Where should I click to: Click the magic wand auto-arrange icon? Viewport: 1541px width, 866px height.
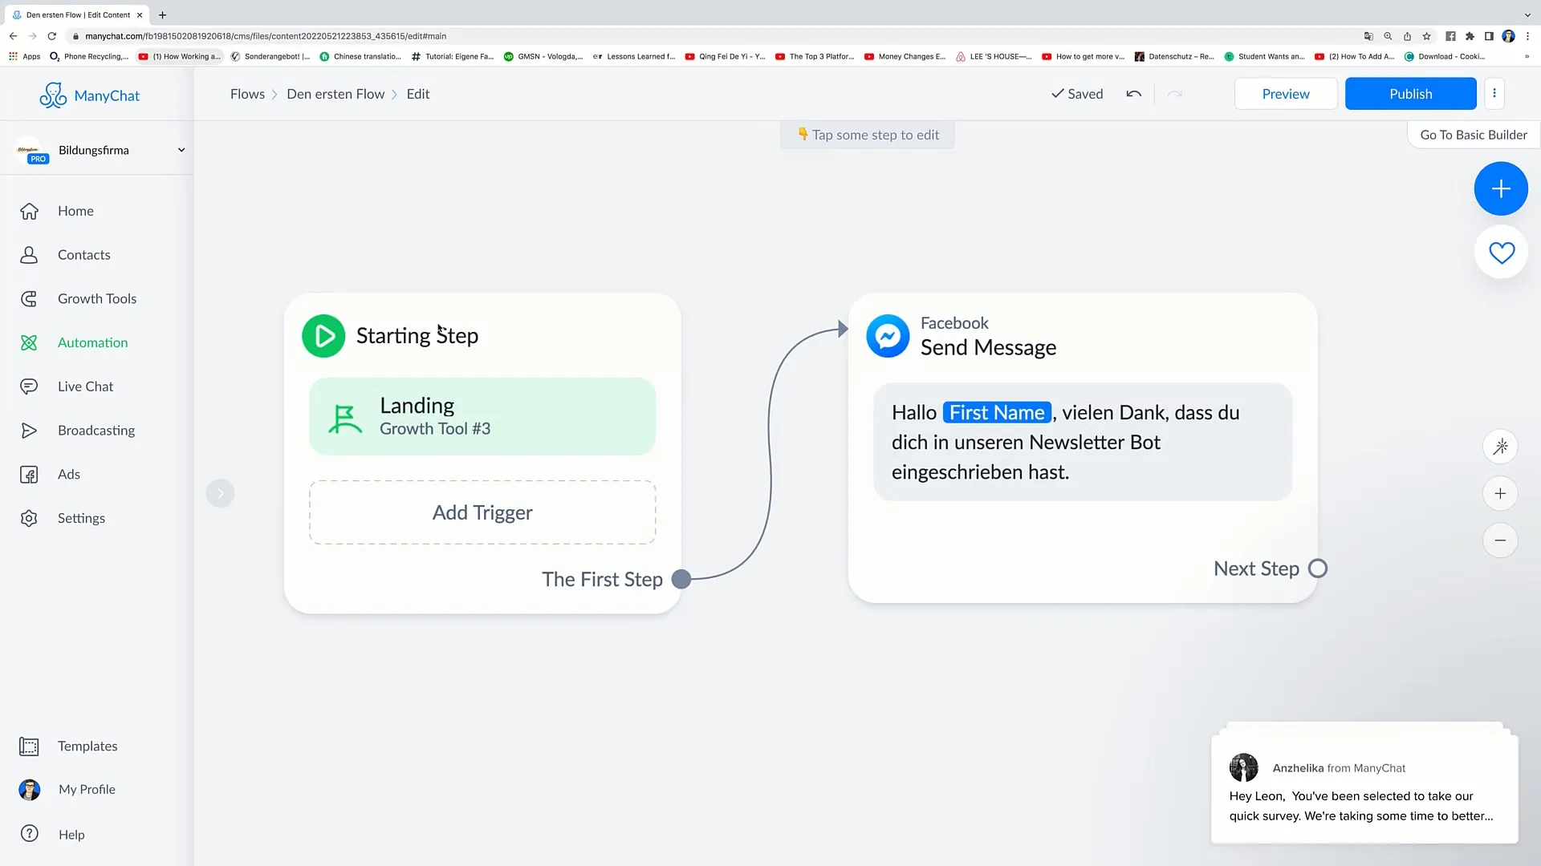pos(1500,447)
